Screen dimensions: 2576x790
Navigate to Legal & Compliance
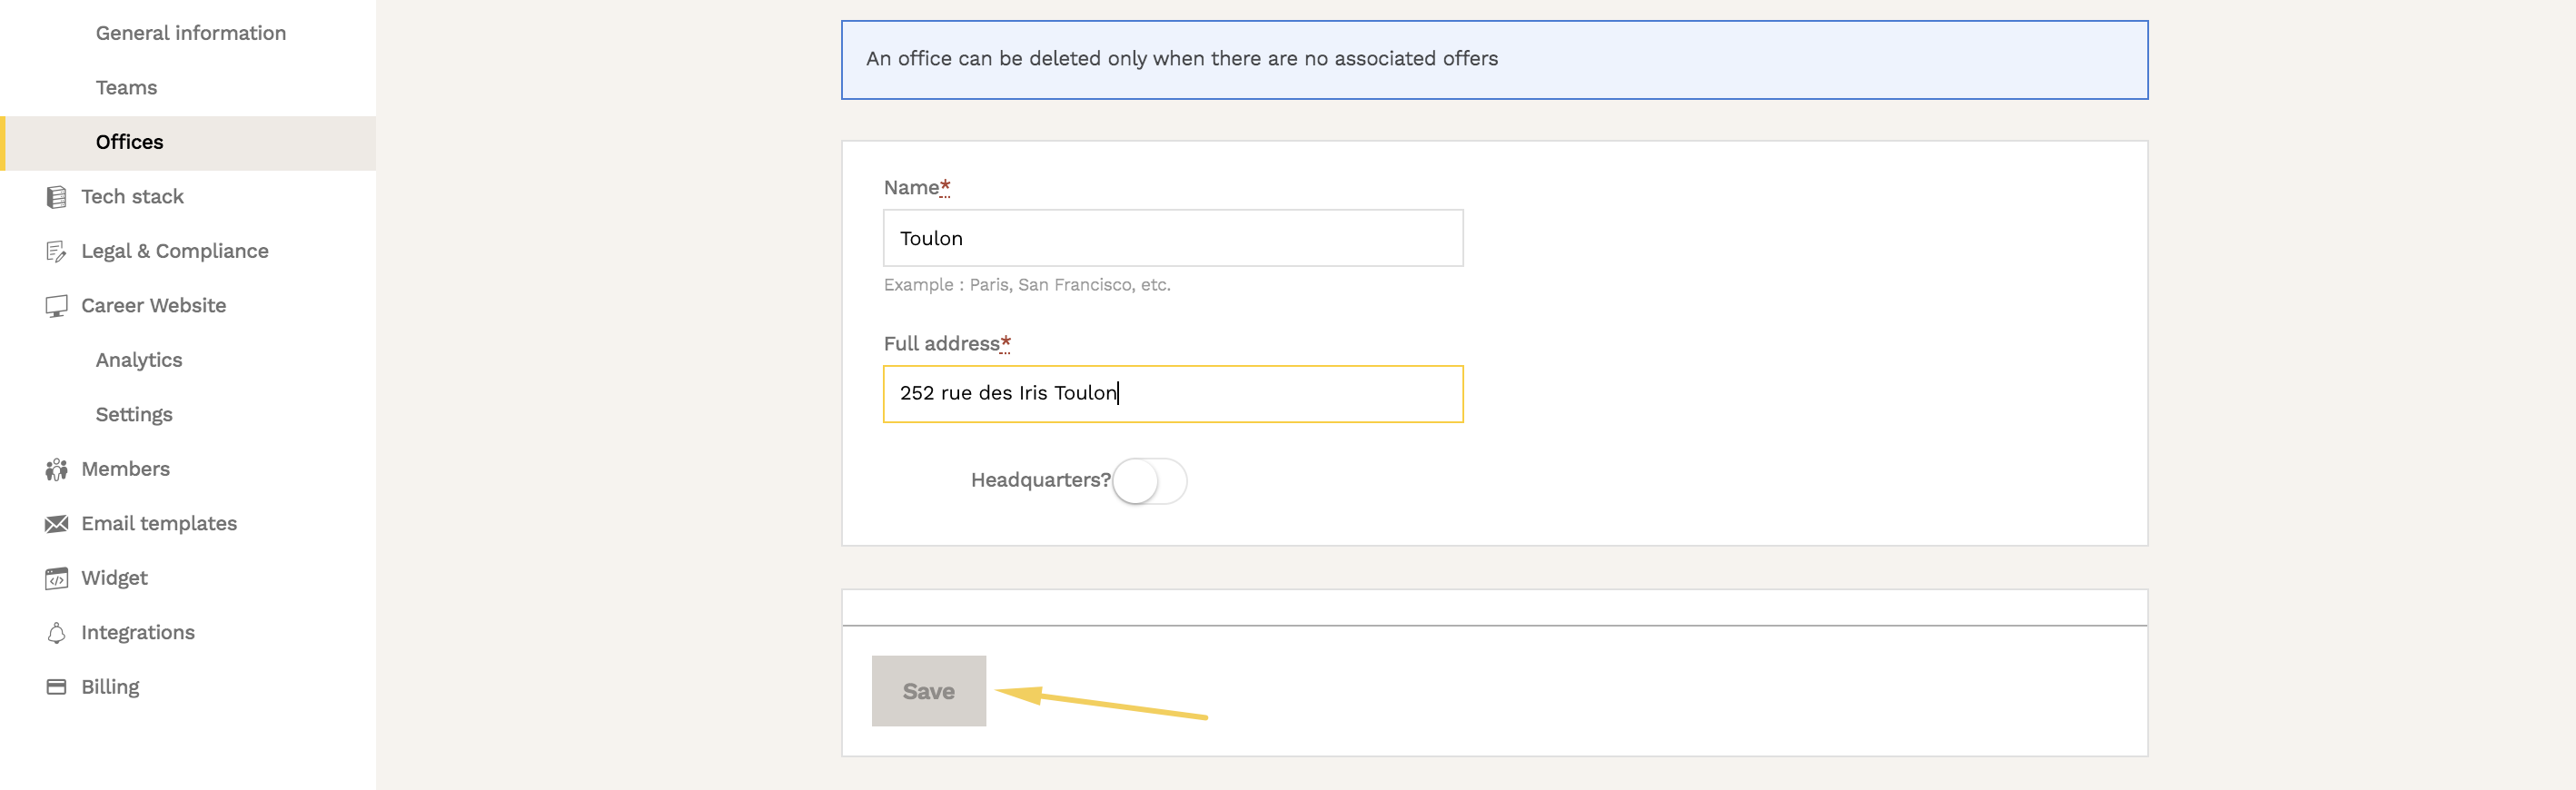(174, 251)
